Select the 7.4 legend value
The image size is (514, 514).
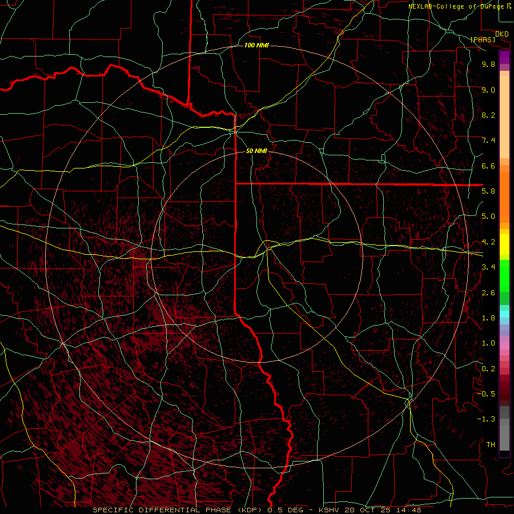[x=488, y=140]
